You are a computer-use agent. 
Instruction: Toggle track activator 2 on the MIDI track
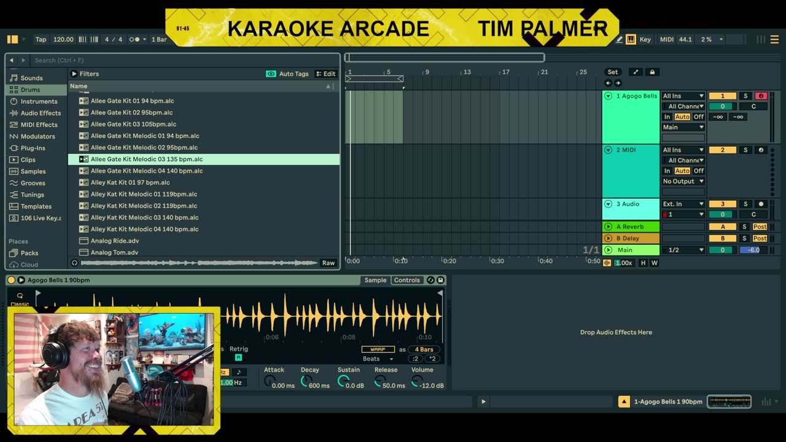coord(722,150)
